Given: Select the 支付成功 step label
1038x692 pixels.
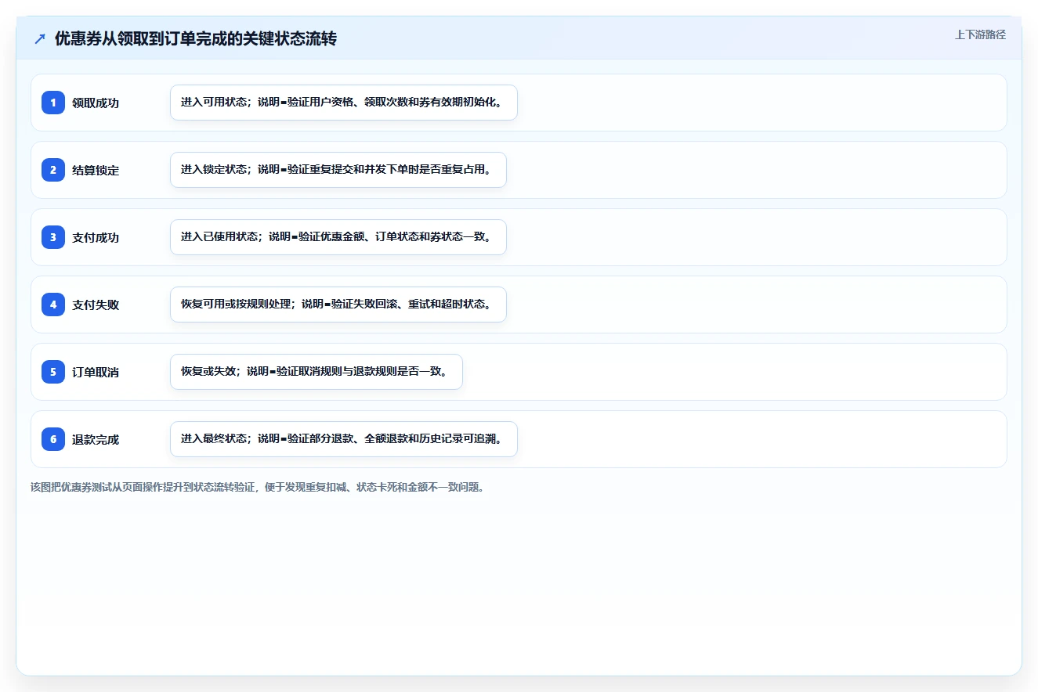Looking at the screenshot, I should tap(96, 237).
